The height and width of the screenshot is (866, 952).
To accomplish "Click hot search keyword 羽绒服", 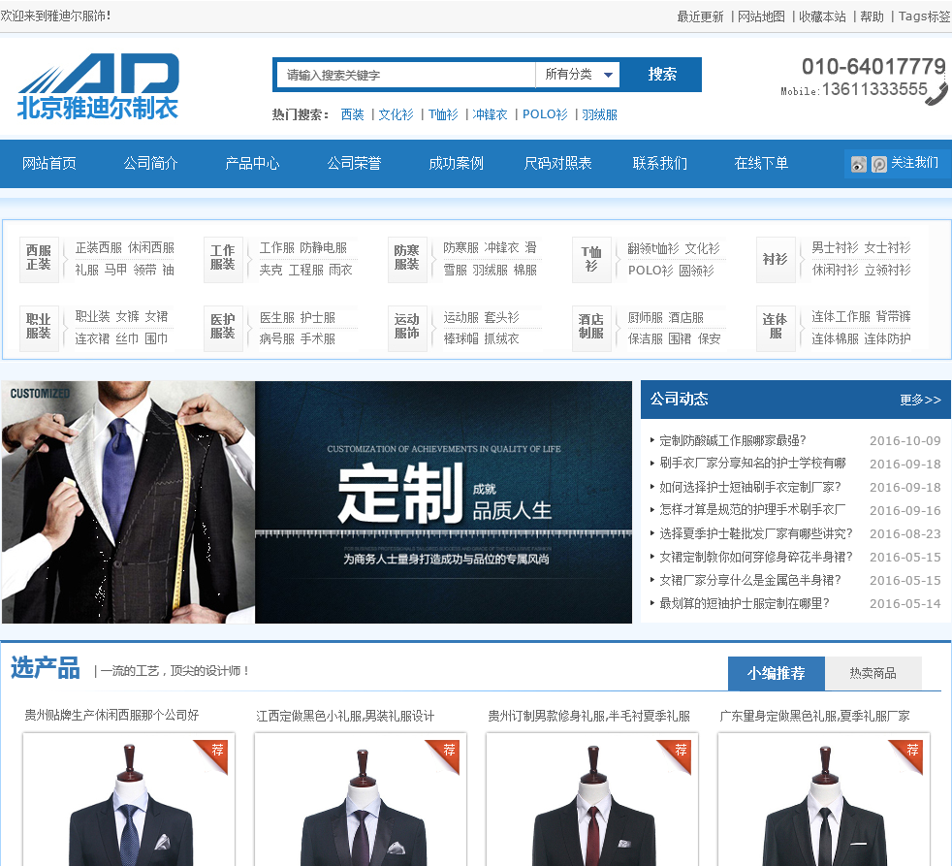I will 599,114.
